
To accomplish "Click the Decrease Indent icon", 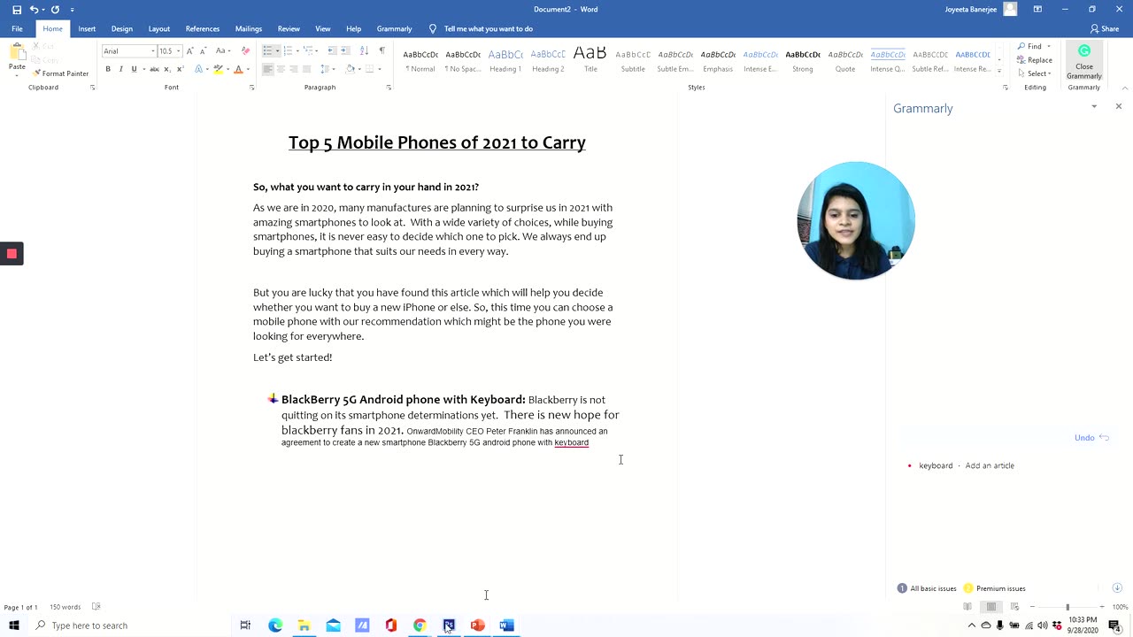I will (332, 50).
